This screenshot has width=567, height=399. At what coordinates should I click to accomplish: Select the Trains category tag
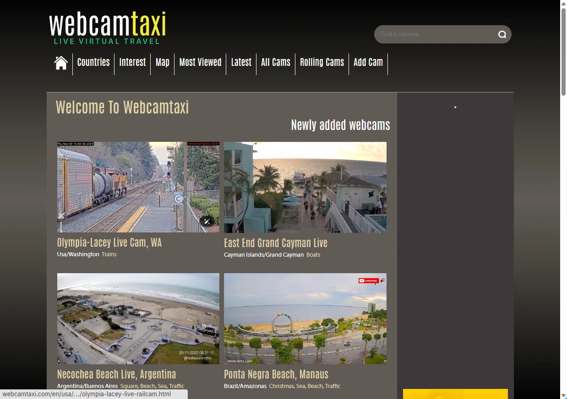click(x=109, y=254)
